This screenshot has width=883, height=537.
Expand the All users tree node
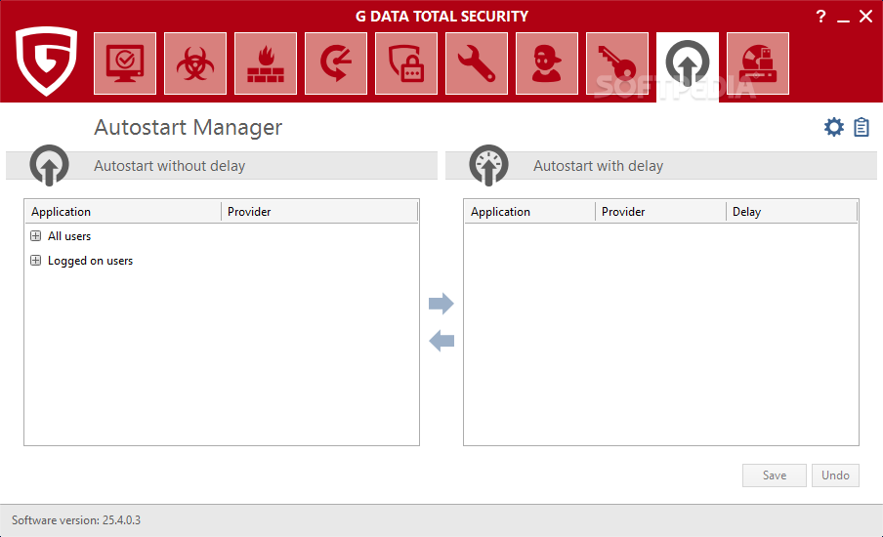coord(35,236)
